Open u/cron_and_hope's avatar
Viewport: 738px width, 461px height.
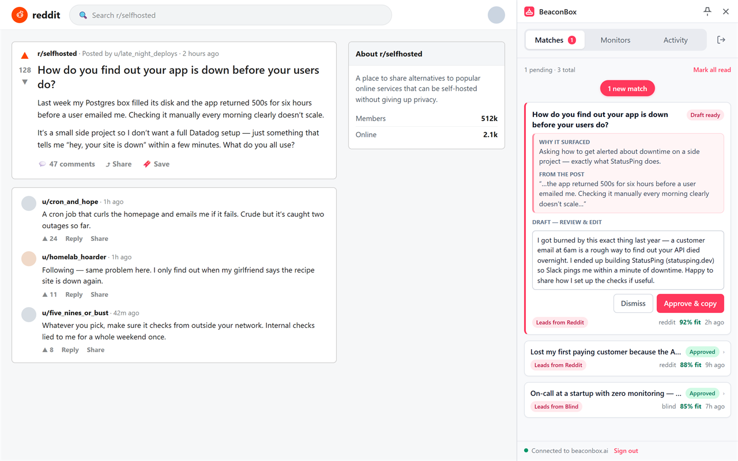(29, 203)
